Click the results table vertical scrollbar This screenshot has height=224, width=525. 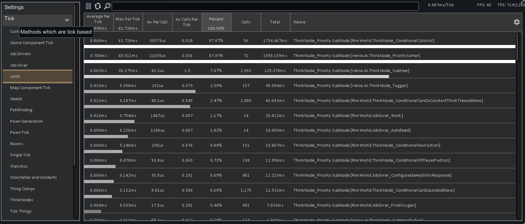(x=518, y=47)
